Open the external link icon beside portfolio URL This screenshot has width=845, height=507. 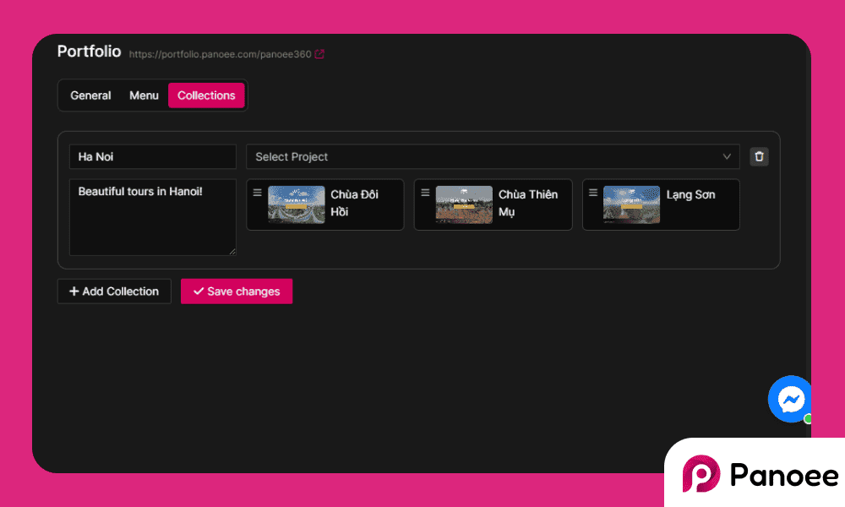pos(319,54)
